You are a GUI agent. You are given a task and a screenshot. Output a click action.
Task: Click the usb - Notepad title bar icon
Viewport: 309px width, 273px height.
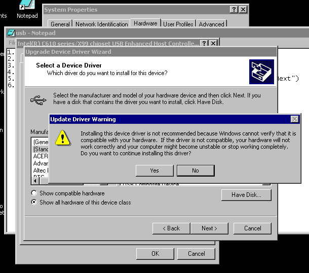tap(11, 33)
